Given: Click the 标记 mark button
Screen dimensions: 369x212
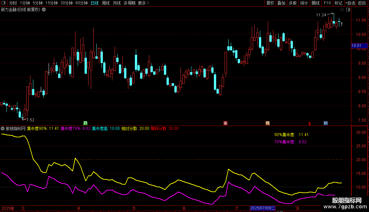Looking at the screenshot, I should [x=338, y=3].
